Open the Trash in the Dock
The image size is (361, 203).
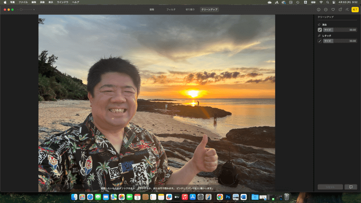pyautogui.click(x=287, y=197)
